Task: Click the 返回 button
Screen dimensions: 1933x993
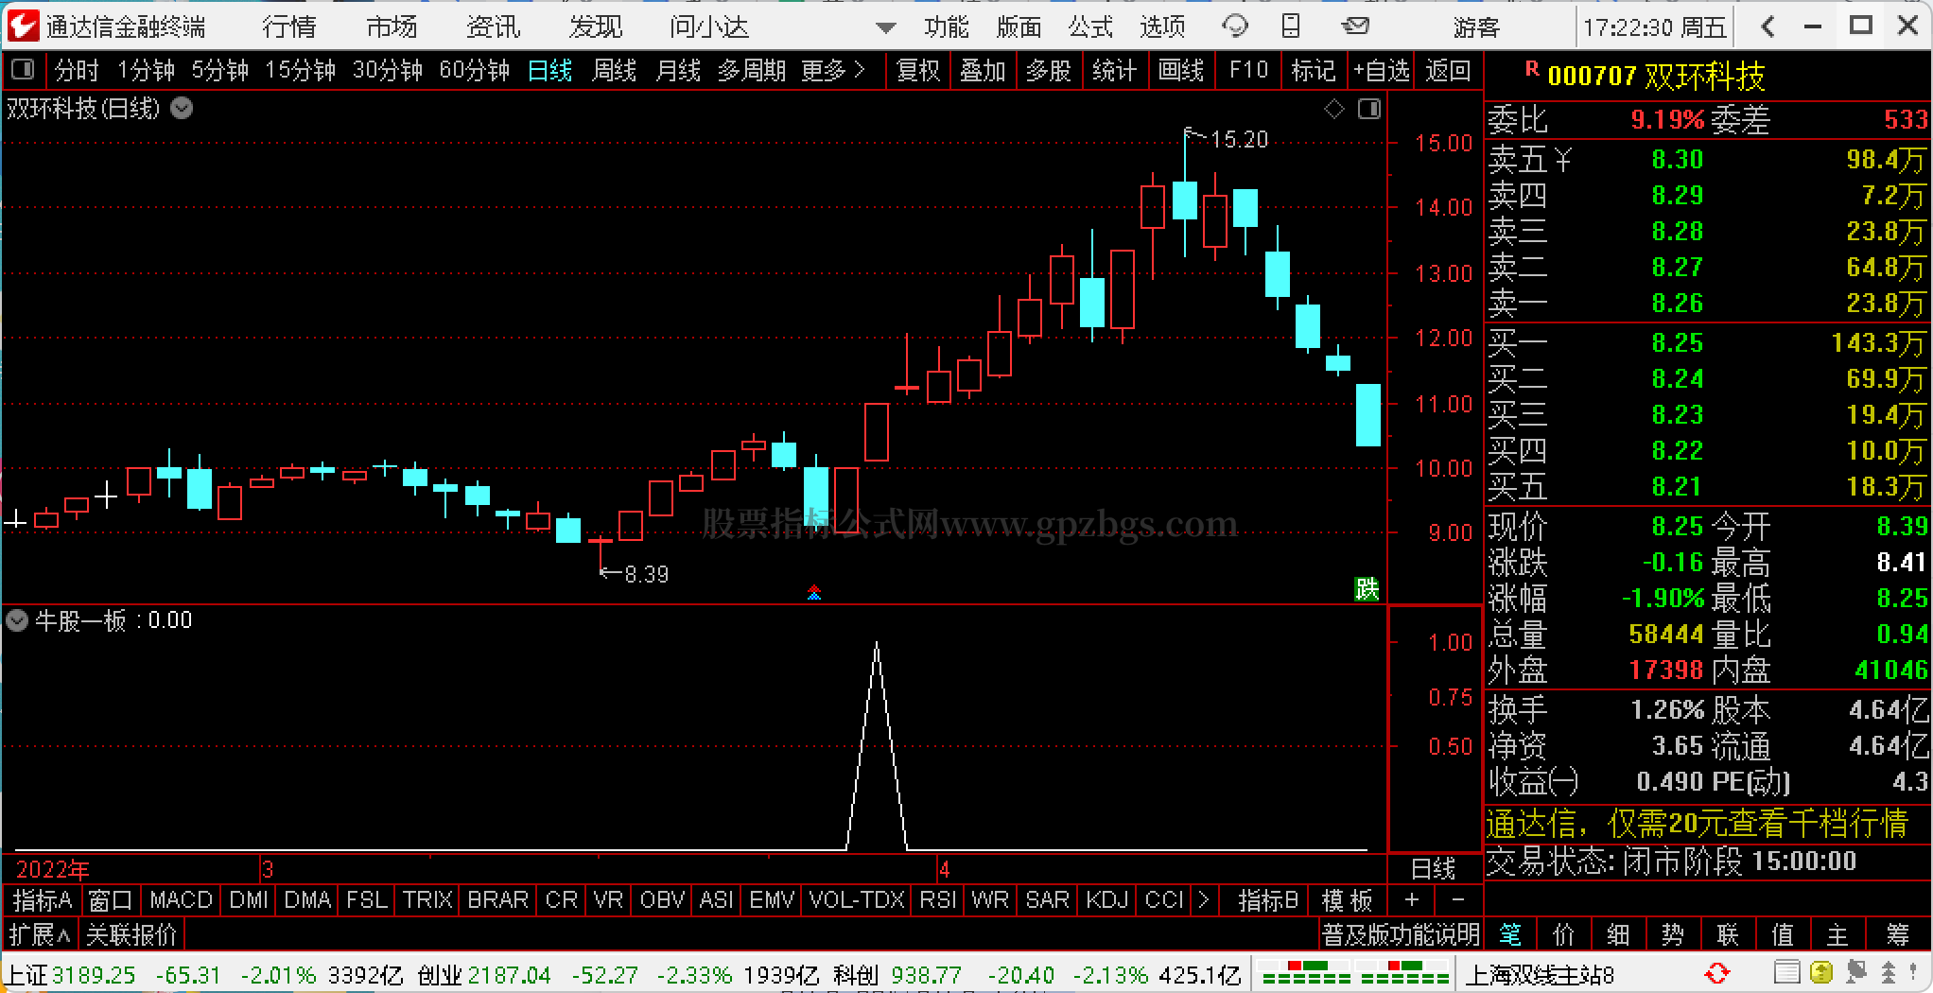Action: [x=1448, y=70]
